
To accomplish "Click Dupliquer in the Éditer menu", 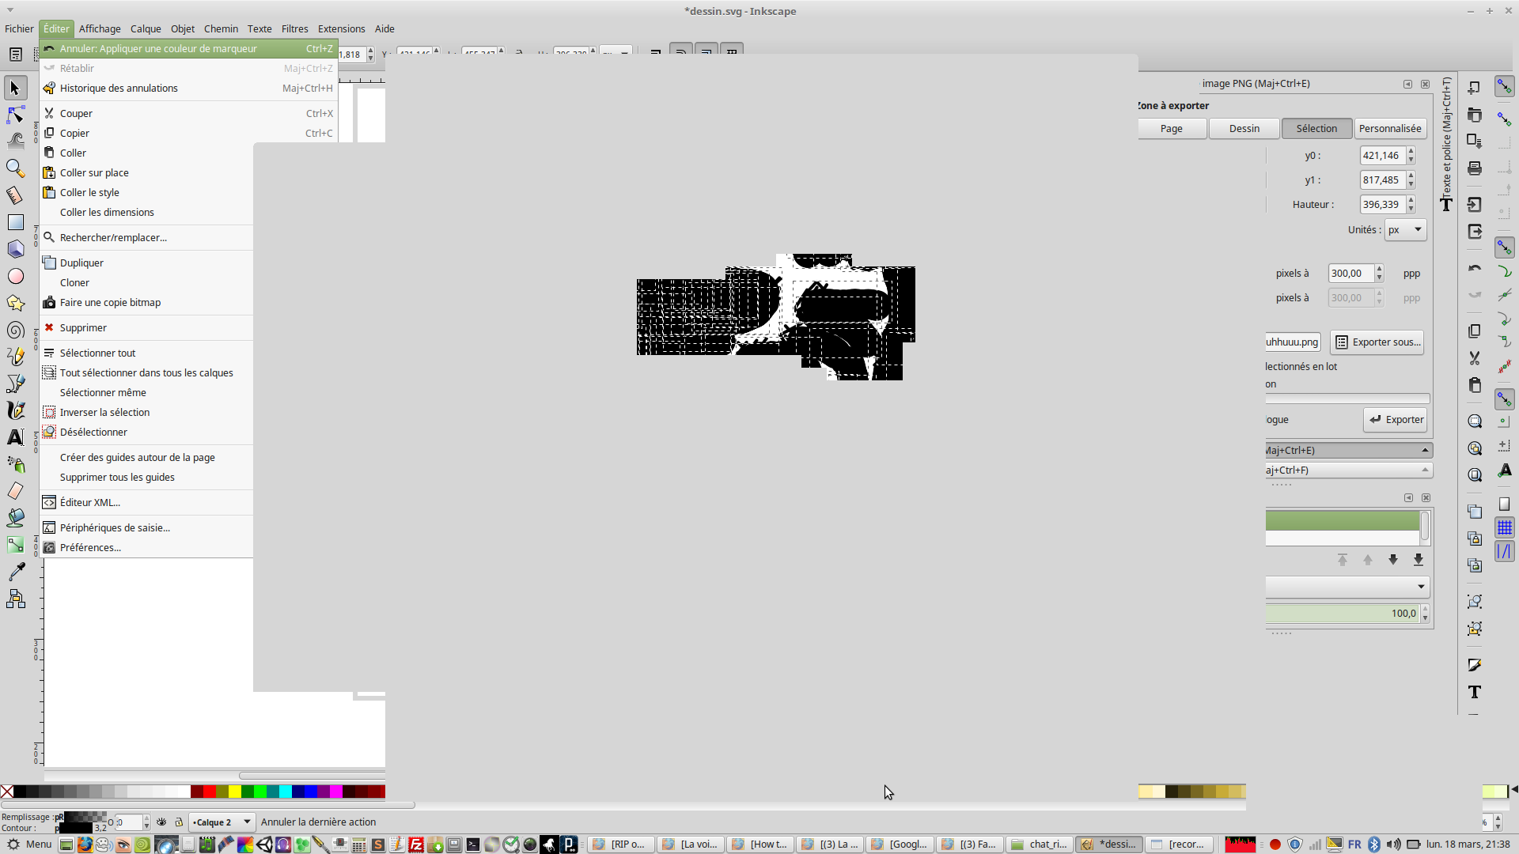I will [x=81, y=263].
